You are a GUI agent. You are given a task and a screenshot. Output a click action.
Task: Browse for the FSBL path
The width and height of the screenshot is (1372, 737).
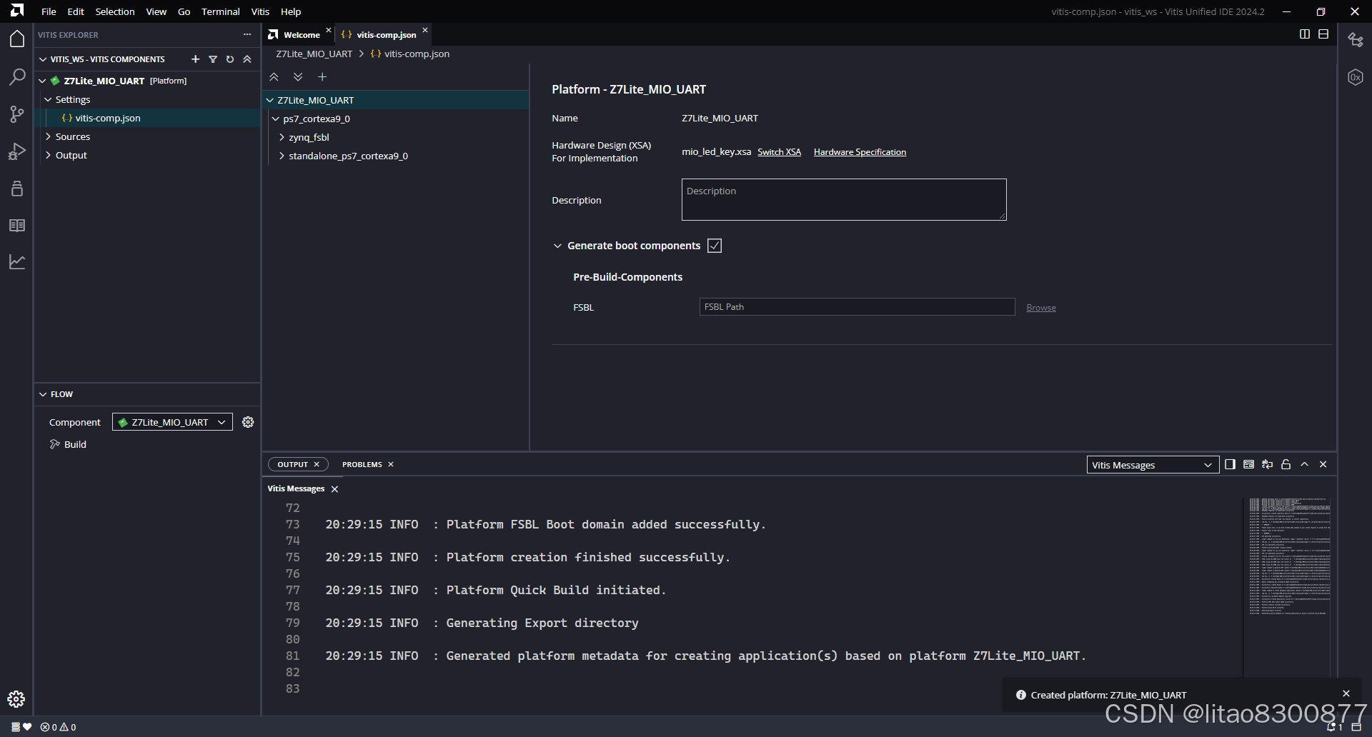1041,308
